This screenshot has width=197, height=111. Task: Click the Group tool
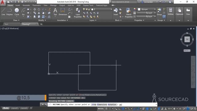[159, 12]
